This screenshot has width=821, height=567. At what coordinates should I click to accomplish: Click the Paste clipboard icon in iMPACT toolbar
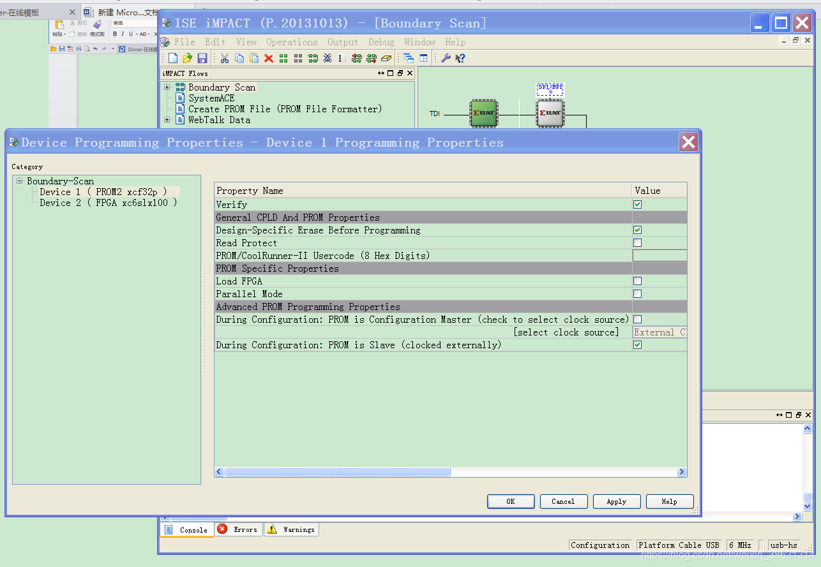tap(254, 58)
